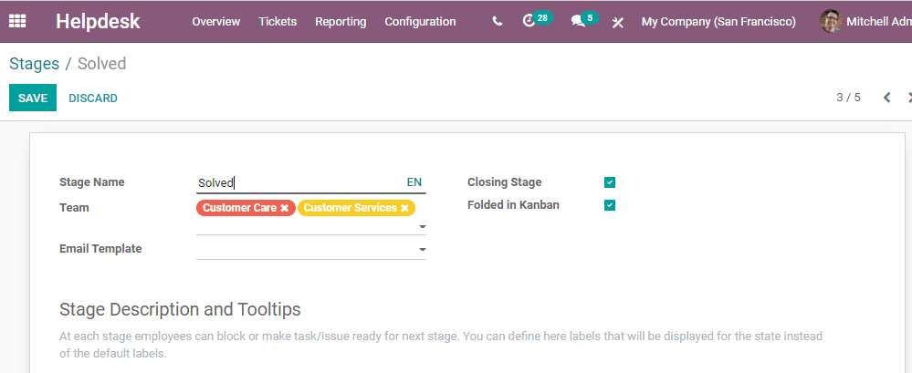Open My Company (San Francisco) switcher

[718, 22]
